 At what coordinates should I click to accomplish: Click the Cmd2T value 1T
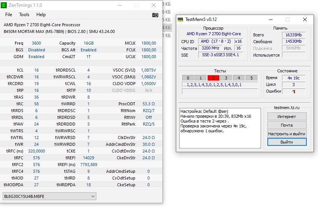[x=88, y=57]
